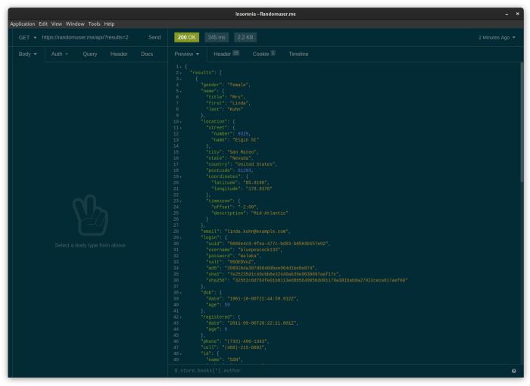
Task: Click the "latitude" line
Action: [240, 183]
